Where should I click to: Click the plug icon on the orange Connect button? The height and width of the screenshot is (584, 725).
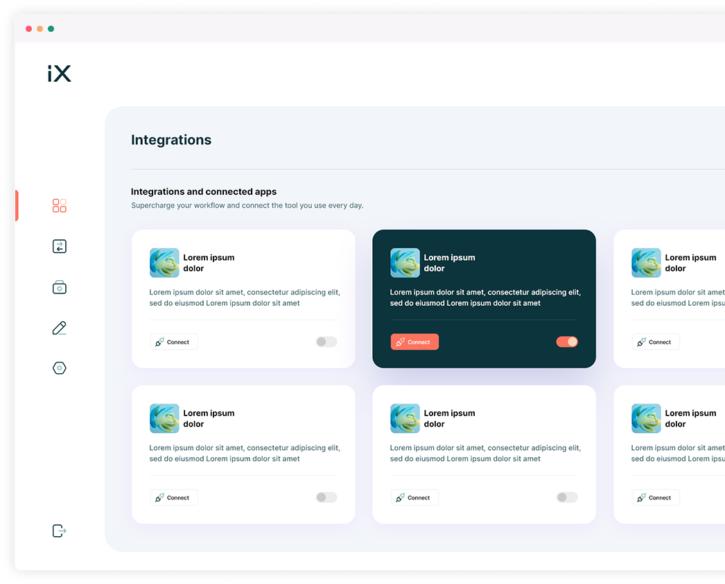[x=401, y=342]
